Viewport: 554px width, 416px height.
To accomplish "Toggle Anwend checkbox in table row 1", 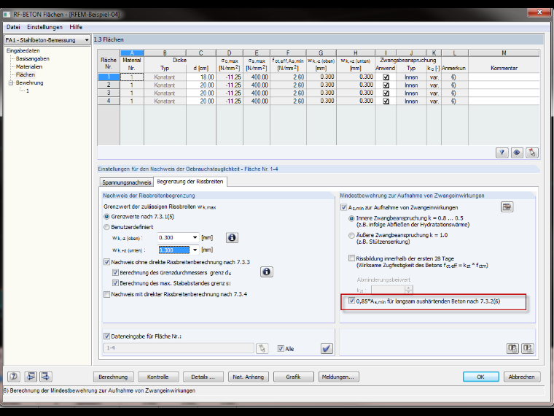I will pos(386,77).
